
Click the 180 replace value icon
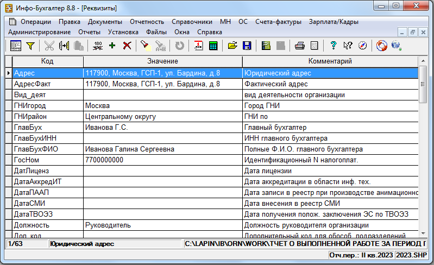click(x=98, y=46)
